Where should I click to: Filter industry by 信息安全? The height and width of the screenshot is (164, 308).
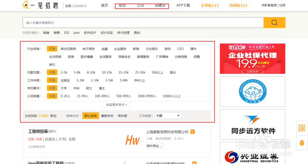point(124,57)
